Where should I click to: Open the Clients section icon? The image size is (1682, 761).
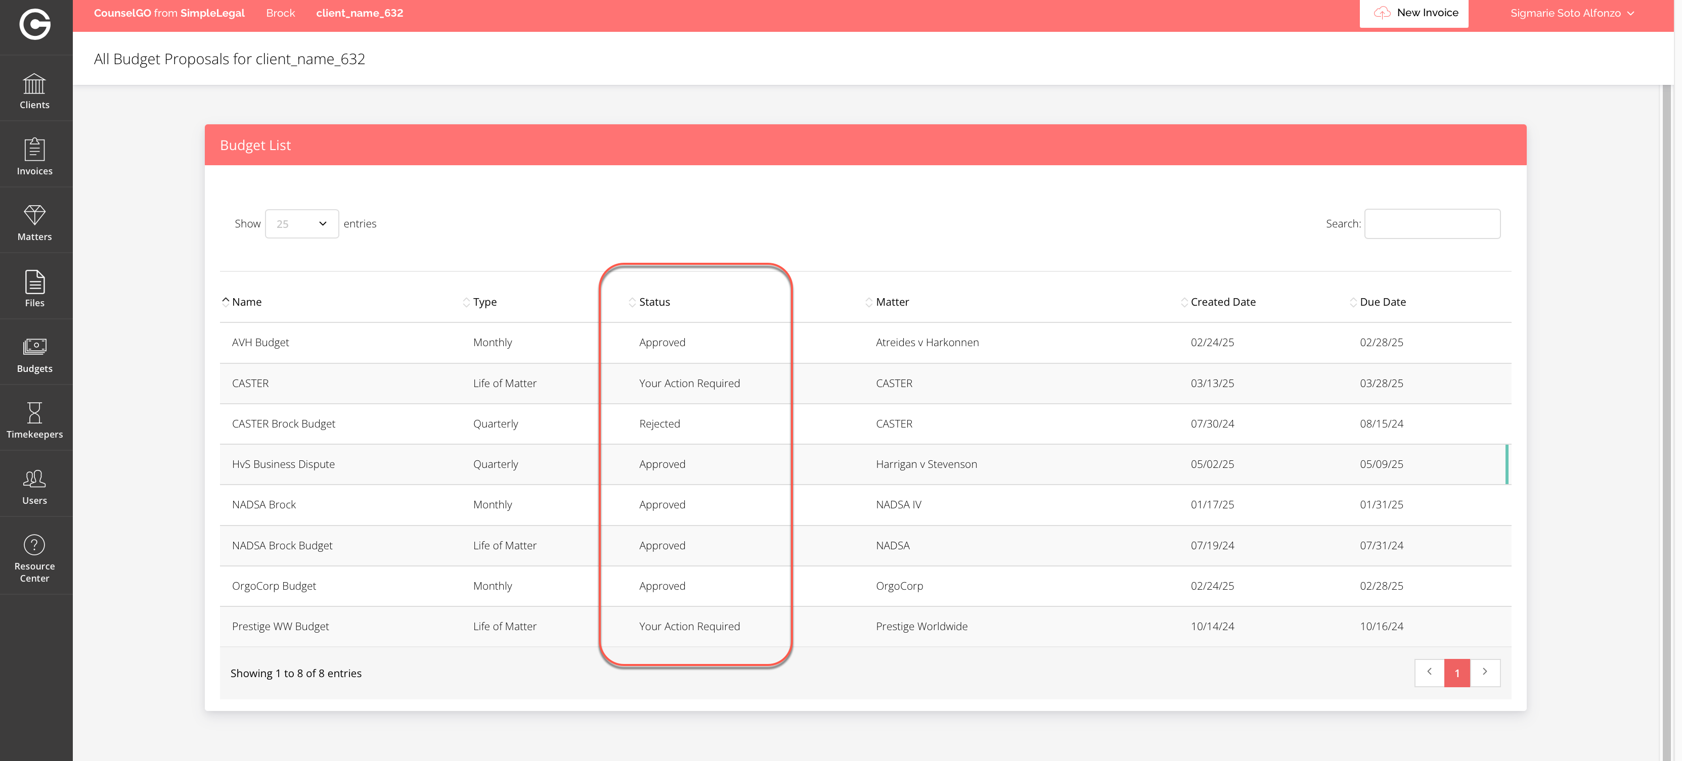click(x=34, y=84)
